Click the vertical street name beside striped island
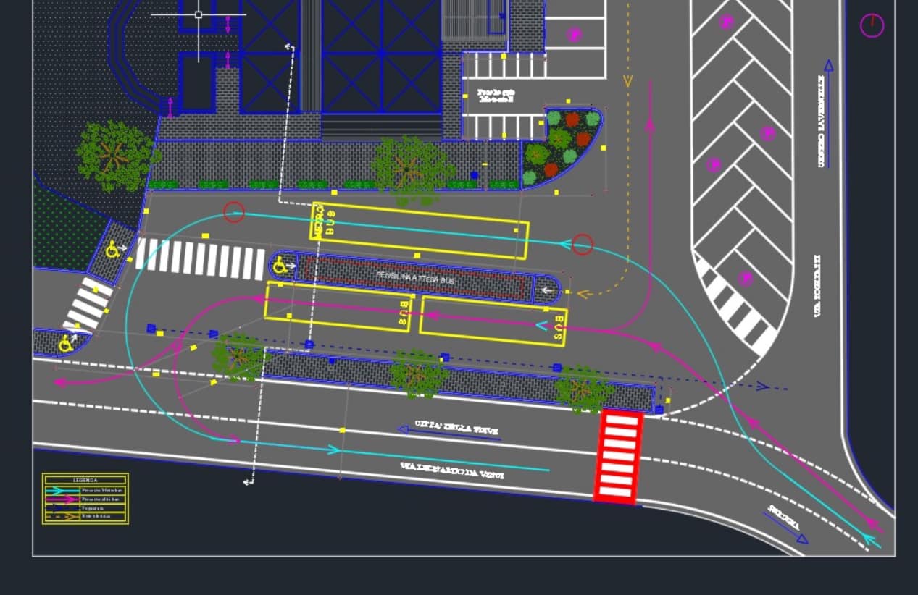918x595 pixels. pos(818,287)
